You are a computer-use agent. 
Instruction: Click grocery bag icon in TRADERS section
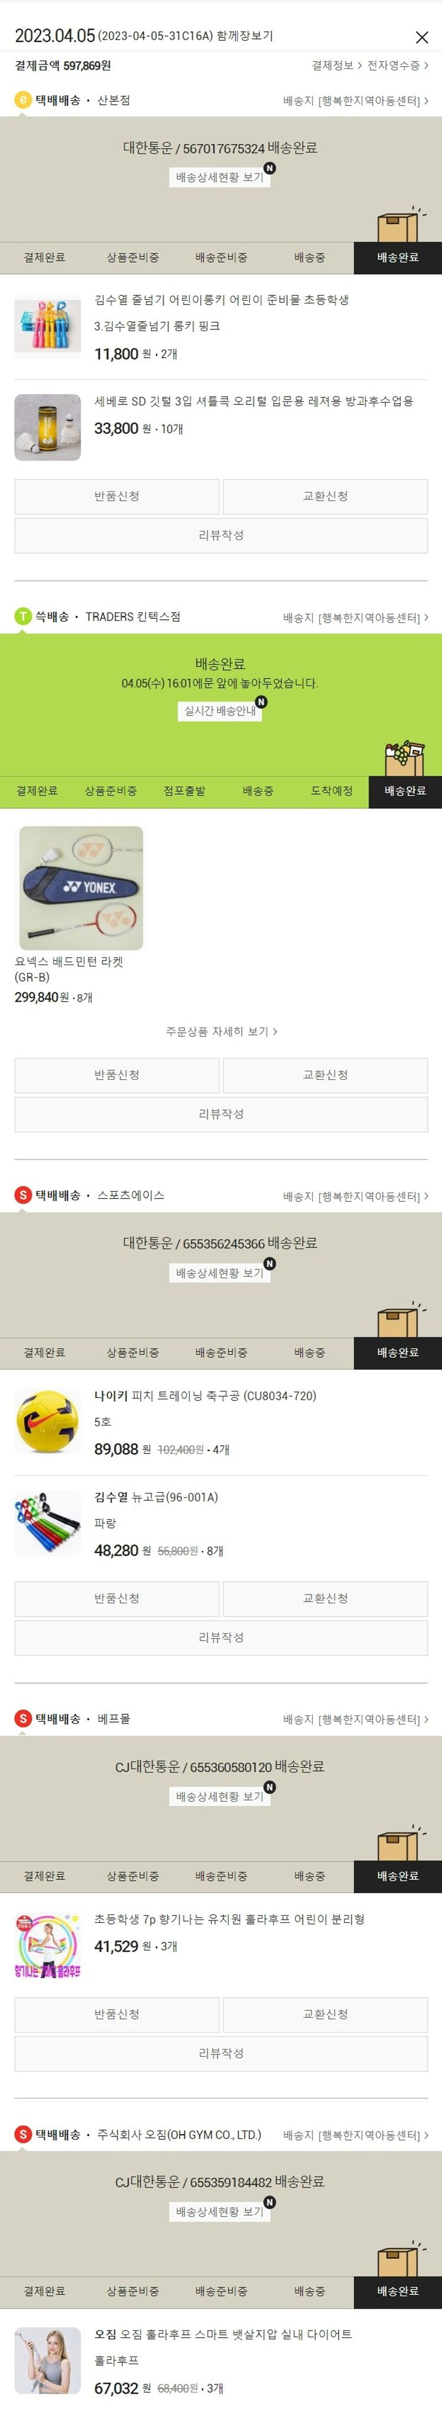point(405,759)
